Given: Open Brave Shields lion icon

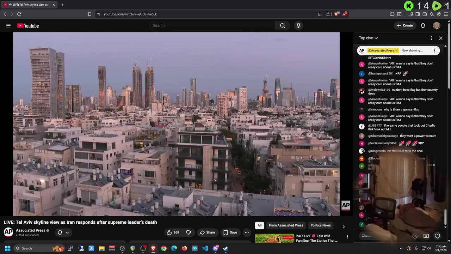Looking at the screenshot, I should [x=336, y=14].
